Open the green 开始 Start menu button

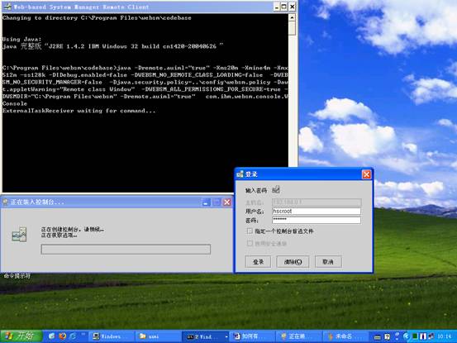pyautogui.click(x=21, y=336)
